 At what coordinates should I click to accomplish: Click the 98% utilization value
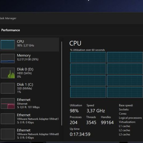[74, 111]
